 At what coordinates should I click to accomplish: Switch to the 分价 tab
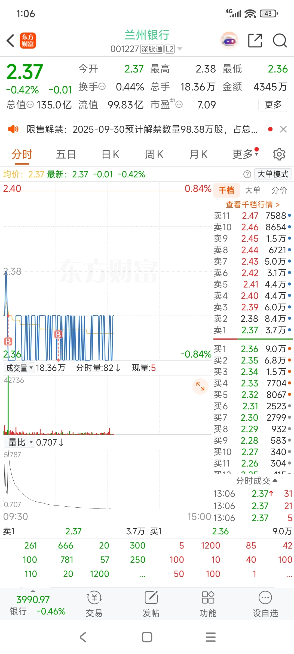(x=279, y=190)
